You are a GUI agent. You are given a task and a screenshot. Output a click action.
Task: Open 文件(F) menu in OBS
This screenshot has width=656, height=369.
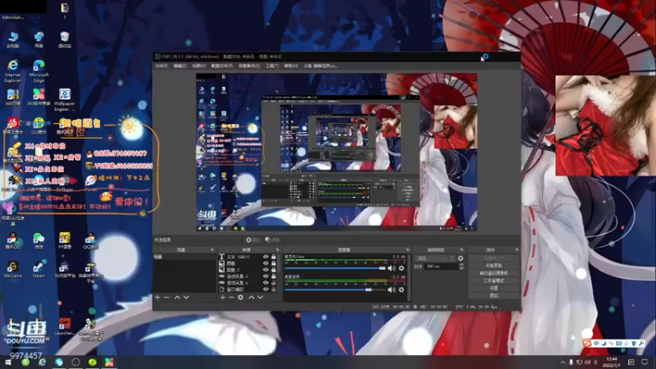coord(162,66)
